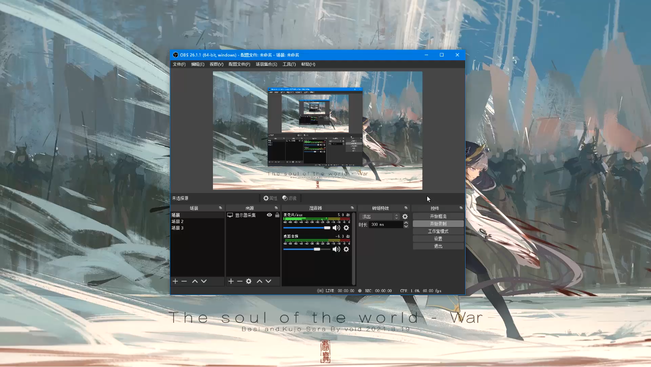Click mixer panel vertical scrollbar

(354, 248)
